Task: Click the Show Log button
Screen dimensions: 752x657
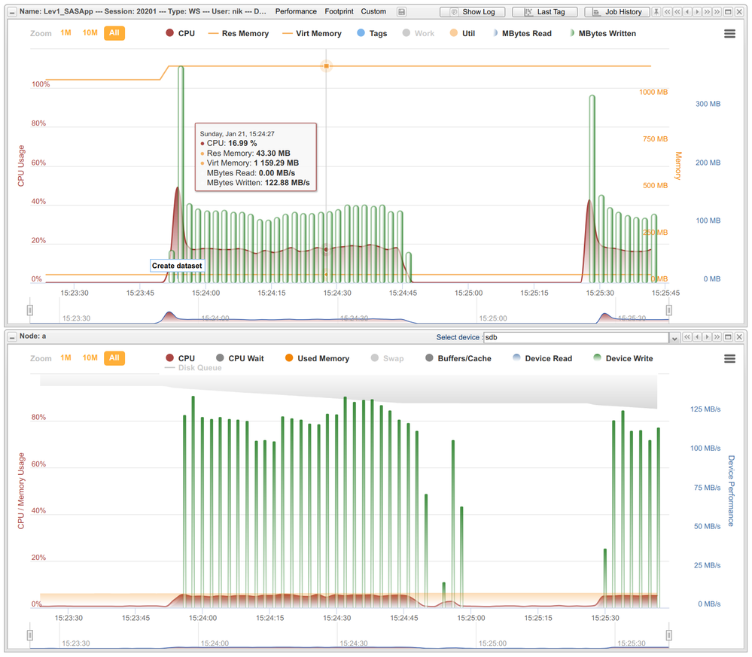Action: click(x=473, y=12)
